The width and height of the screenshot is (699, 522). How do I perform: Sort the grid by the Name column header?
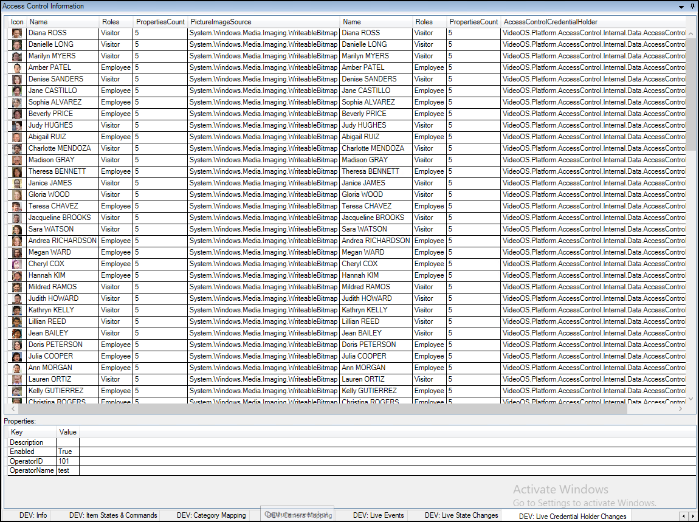point(61,21)
